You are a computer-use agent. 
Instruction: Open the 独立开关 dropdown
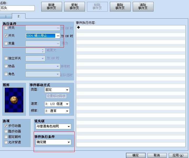(x=43, y=59)
